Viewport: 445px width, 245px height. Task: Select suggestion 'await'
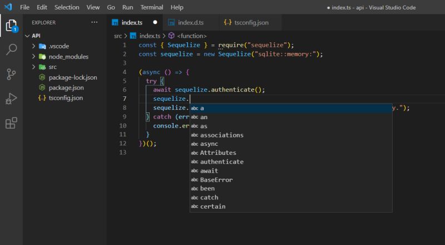click(291, 170)
